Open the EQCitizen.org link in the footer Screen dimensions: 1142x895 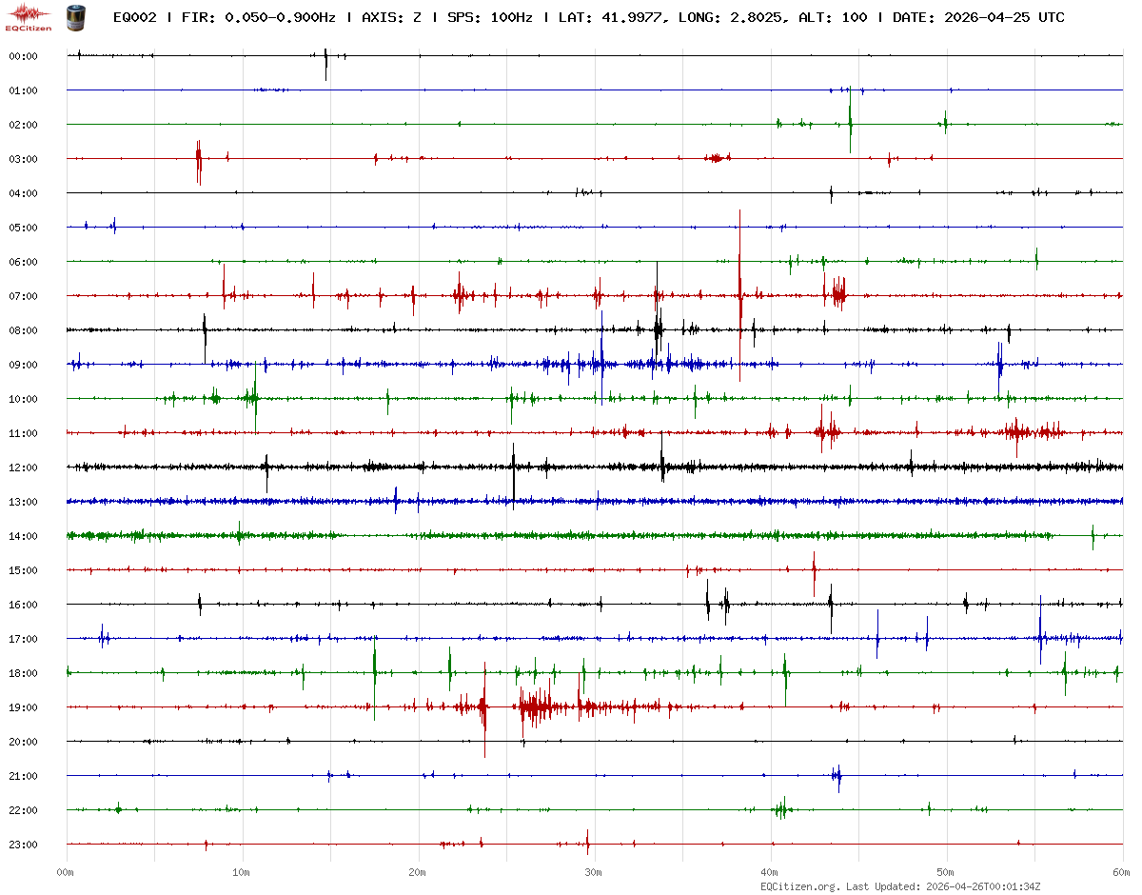pyautogui.click(x=799, y=886)
